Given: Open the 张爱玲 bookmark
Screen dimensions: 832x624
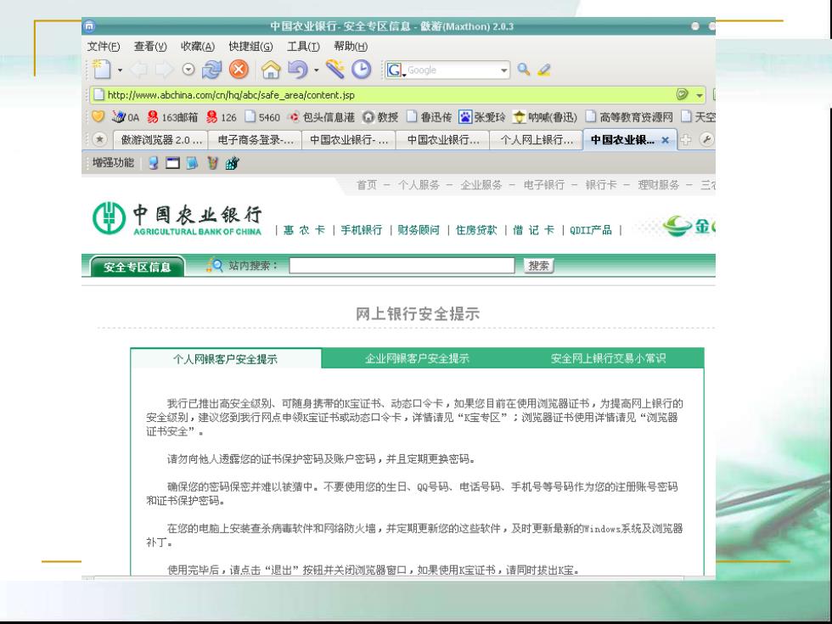Looking at the screenshot, I should tap(482, 117).
